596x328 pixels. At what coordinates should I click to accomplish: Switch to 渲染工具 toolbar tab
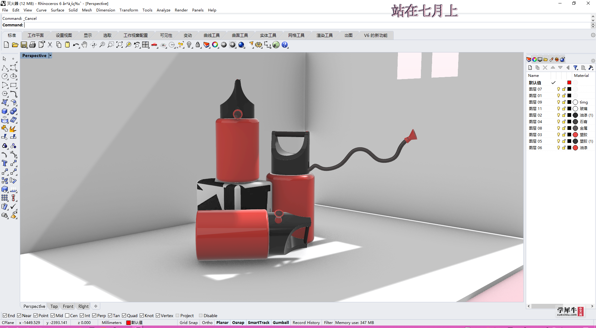(325, 35)
